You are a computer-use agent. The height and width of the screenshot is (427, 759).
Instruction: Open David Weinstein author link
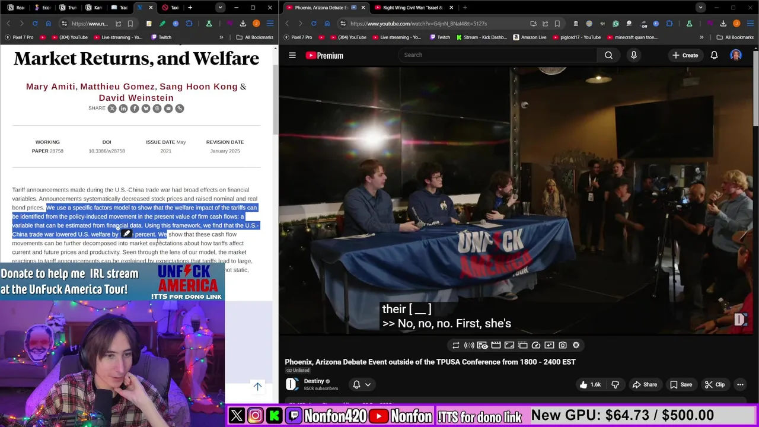(x=136, y=98)
